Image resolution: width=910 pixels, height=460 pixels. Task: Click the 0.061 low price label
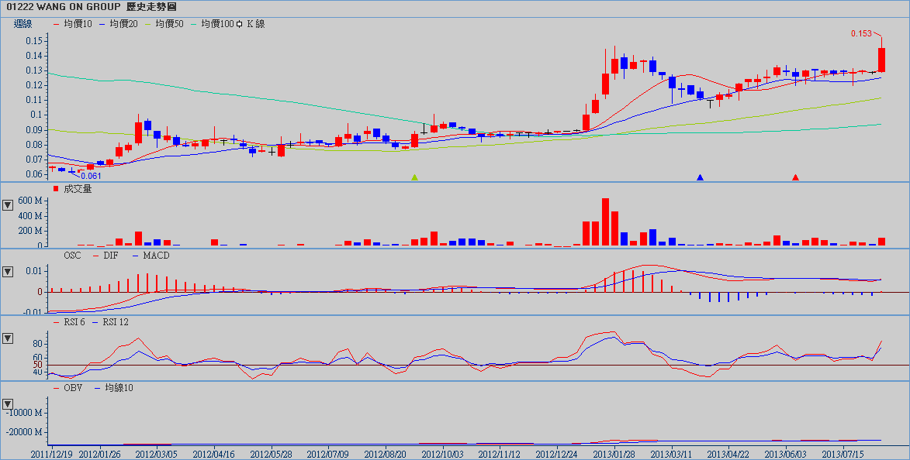92,176
